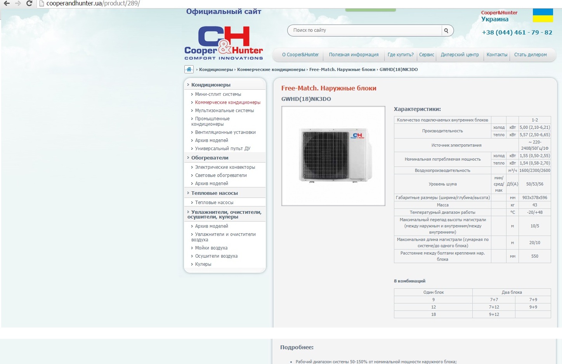The height and width of the screenshot is (364, 562).
Task: Click the phone number '+38 (044) 461 - 79 - 82'
Action: click(517, 33)
